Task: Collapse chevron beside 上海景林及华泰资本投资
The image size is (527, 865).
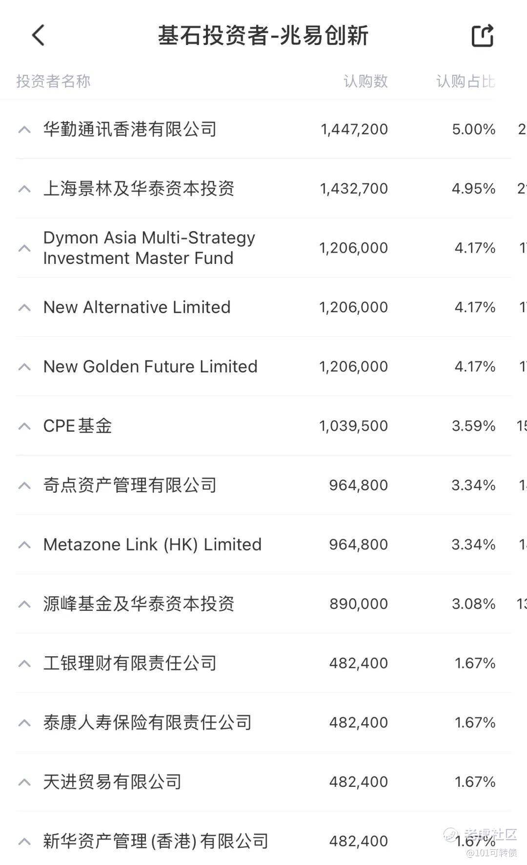Action: click(24, 189)
